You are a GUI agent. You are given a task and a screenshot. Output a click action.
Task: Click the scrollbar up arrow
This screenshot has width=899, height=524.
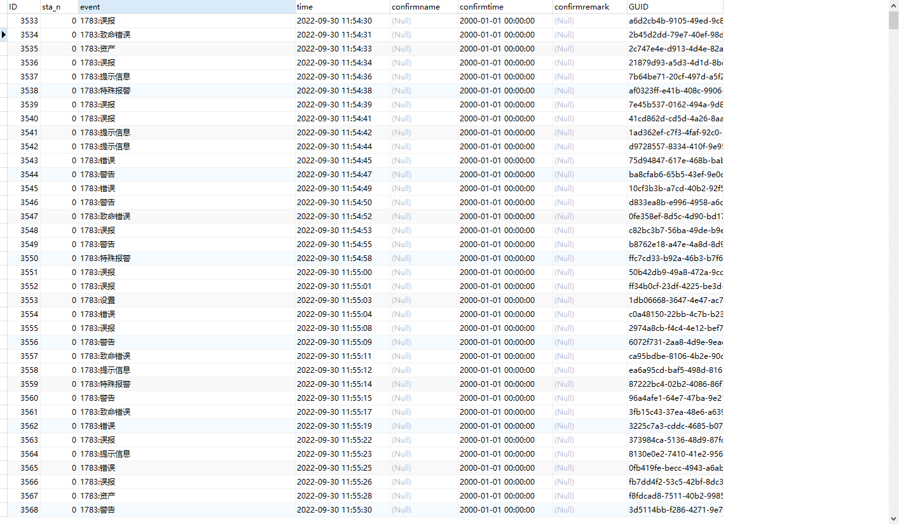[x=893, y=5]
